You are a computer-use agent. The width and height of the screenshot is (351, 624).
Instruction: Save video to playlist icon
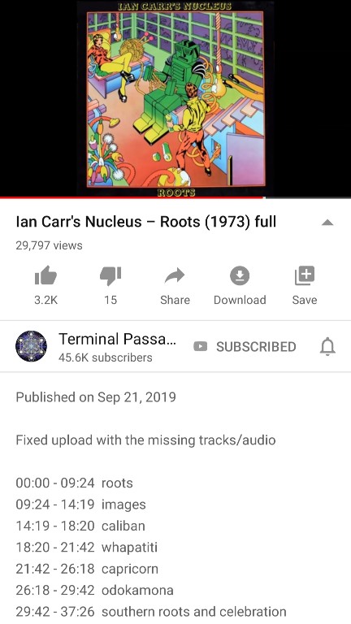(305, 275)
